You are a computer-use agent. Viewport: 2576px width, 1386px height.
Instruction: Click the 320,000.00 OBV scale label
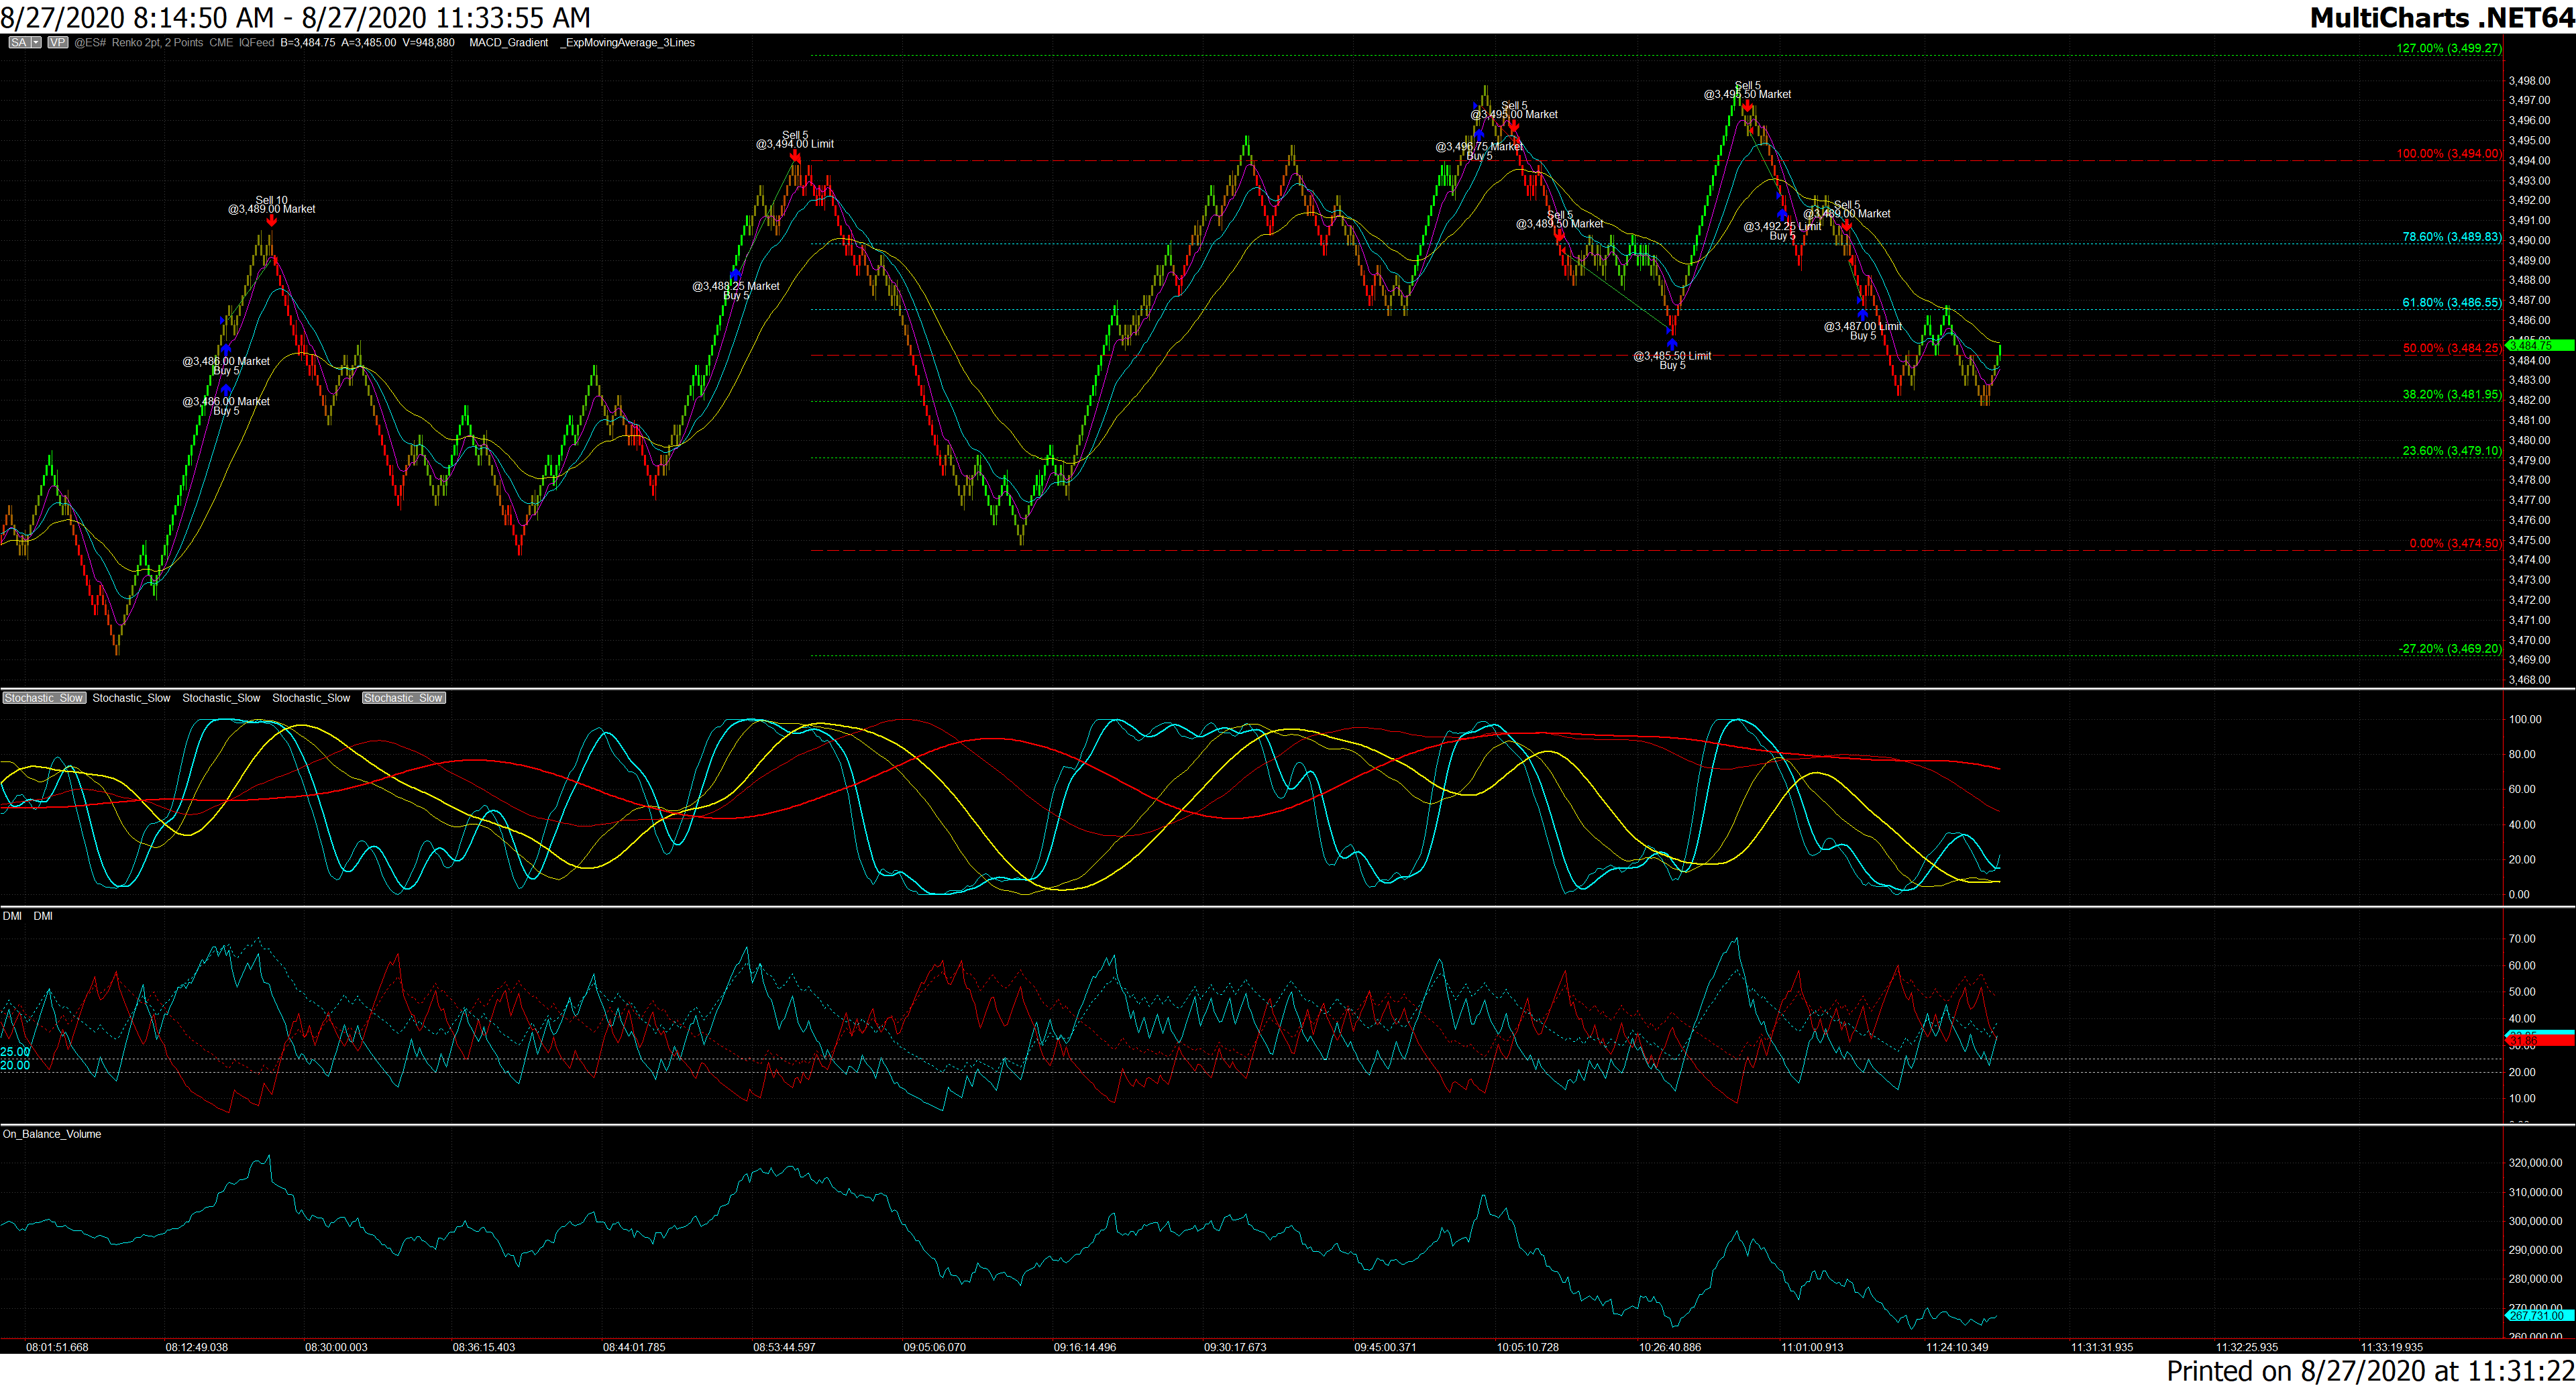[2535, 1163]
